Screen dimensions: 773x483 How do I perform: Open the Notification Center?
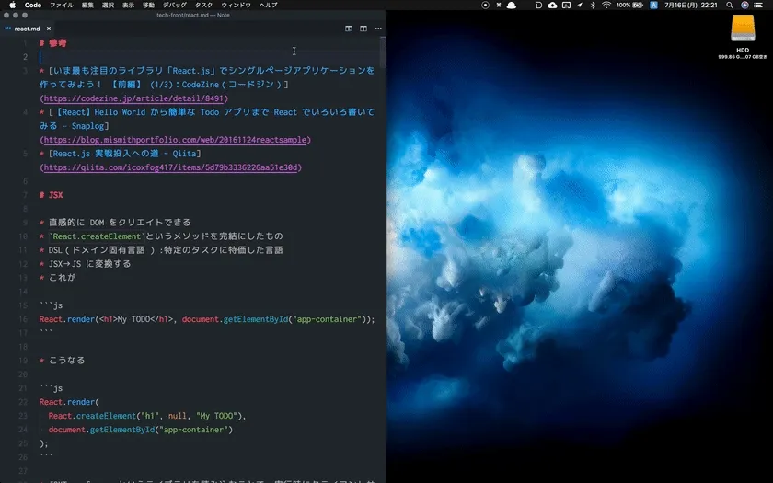(x=758, y=5)
